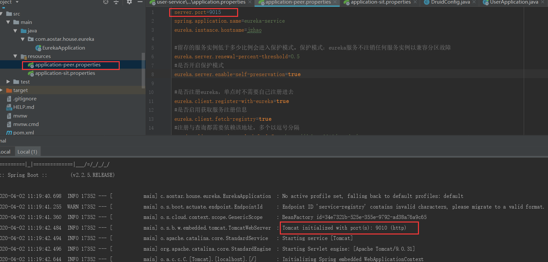Switch to UserApplication.java editor tab

pyautogui.click(x=514, y=2)
